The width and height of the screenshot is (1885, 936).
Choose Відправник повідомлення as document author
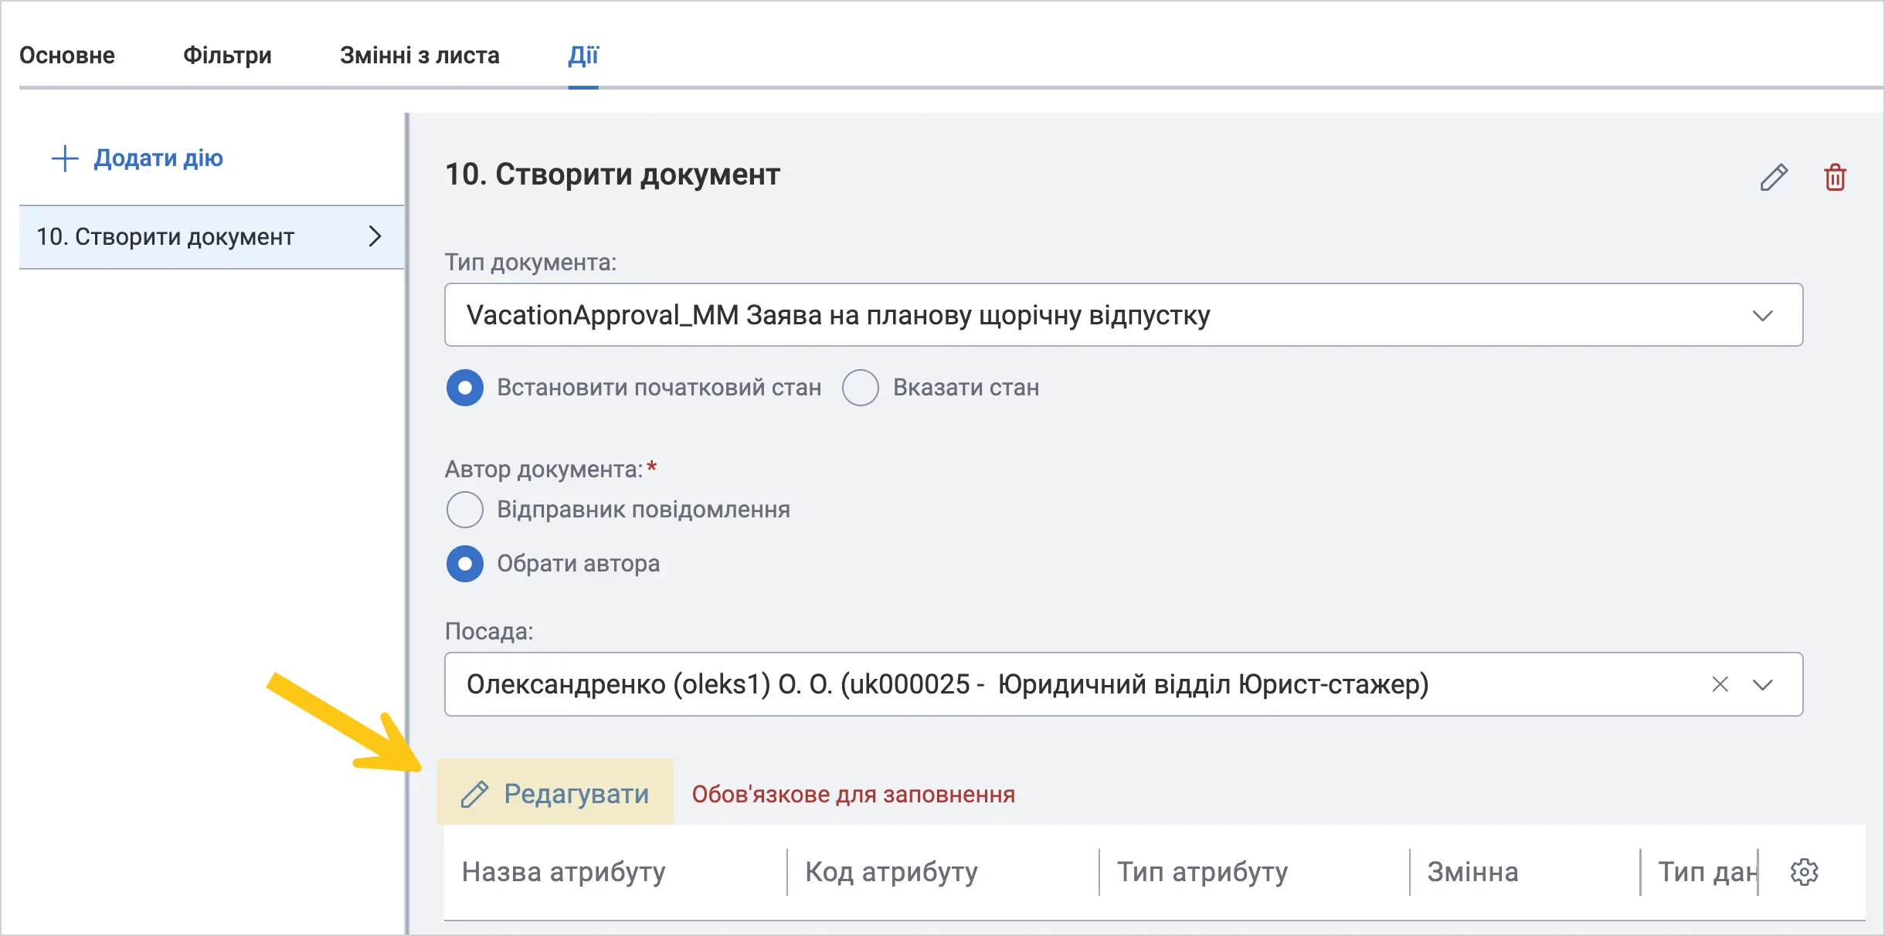(465, 510)
